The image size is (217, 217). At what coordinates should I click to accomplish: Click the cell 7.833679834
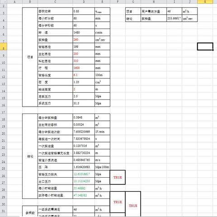click(x=84, y=139)
